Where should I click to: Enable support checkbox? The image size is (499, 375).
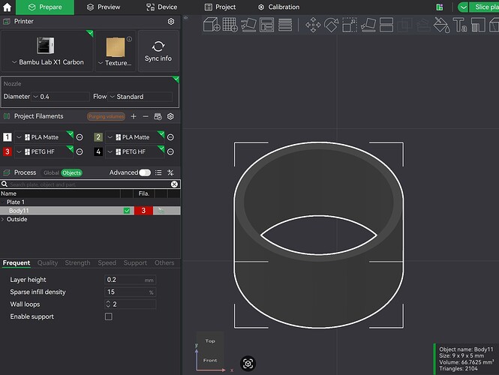[109, 316]
